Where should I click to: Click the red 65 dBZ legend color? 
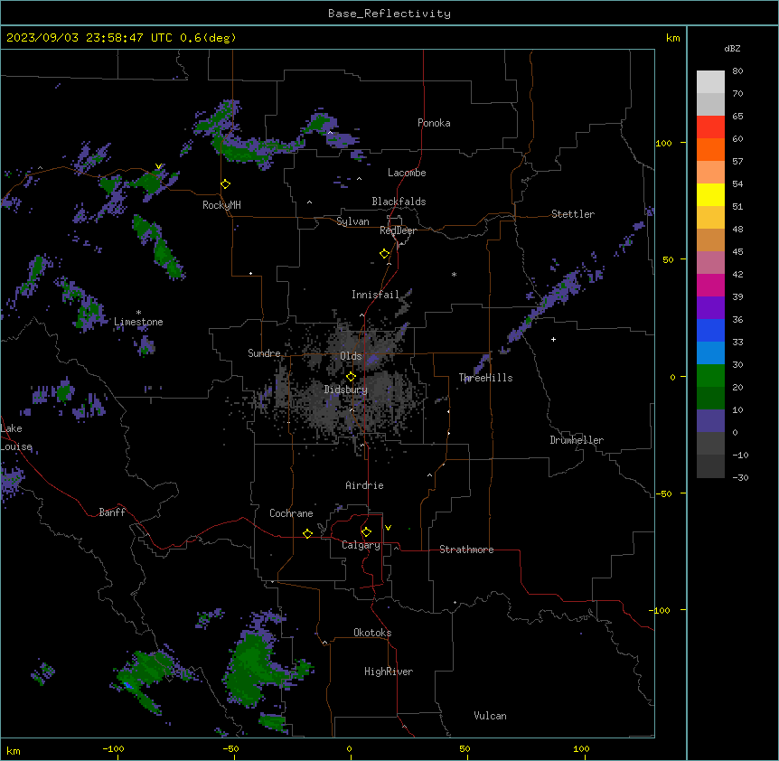[x=710, y=127]
